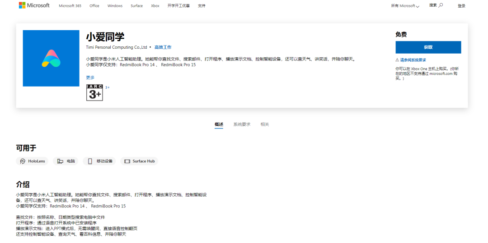Open 高效工作 category link
The width and height of the screenshot is (488, 243).
(x=163, y=47)
